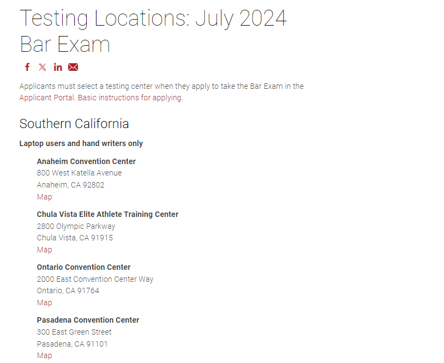Open the Applicant Portal link
Viewport: 444px width, 363px height.
(x=47, y=98)
